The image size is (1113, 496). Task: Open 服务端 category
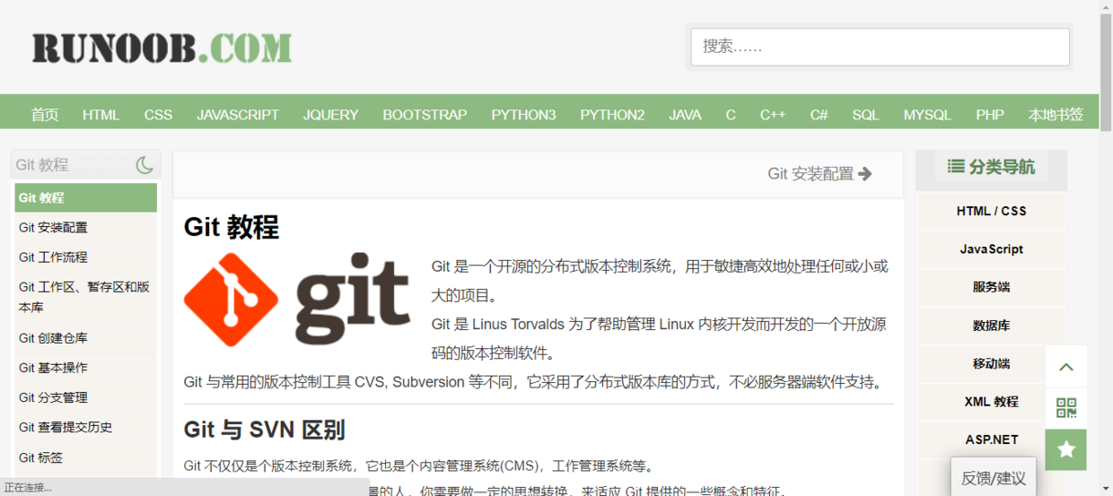tap(991, 287)
